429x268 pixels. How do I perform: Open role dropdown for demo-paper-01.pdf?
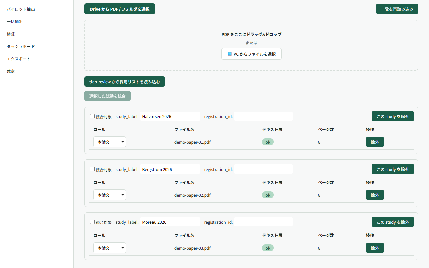110,142
